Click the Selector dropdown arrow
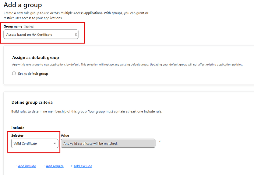254x175 pixels. [55, 143]
